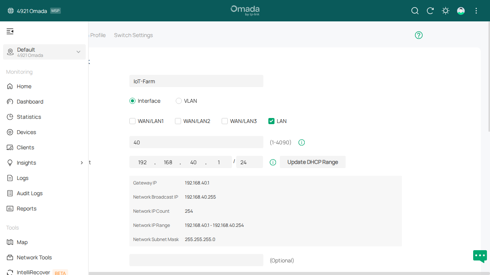Expand the Insights submenu arrow
The width and height of the screenshot is (490, 275).
pos(81,163)
